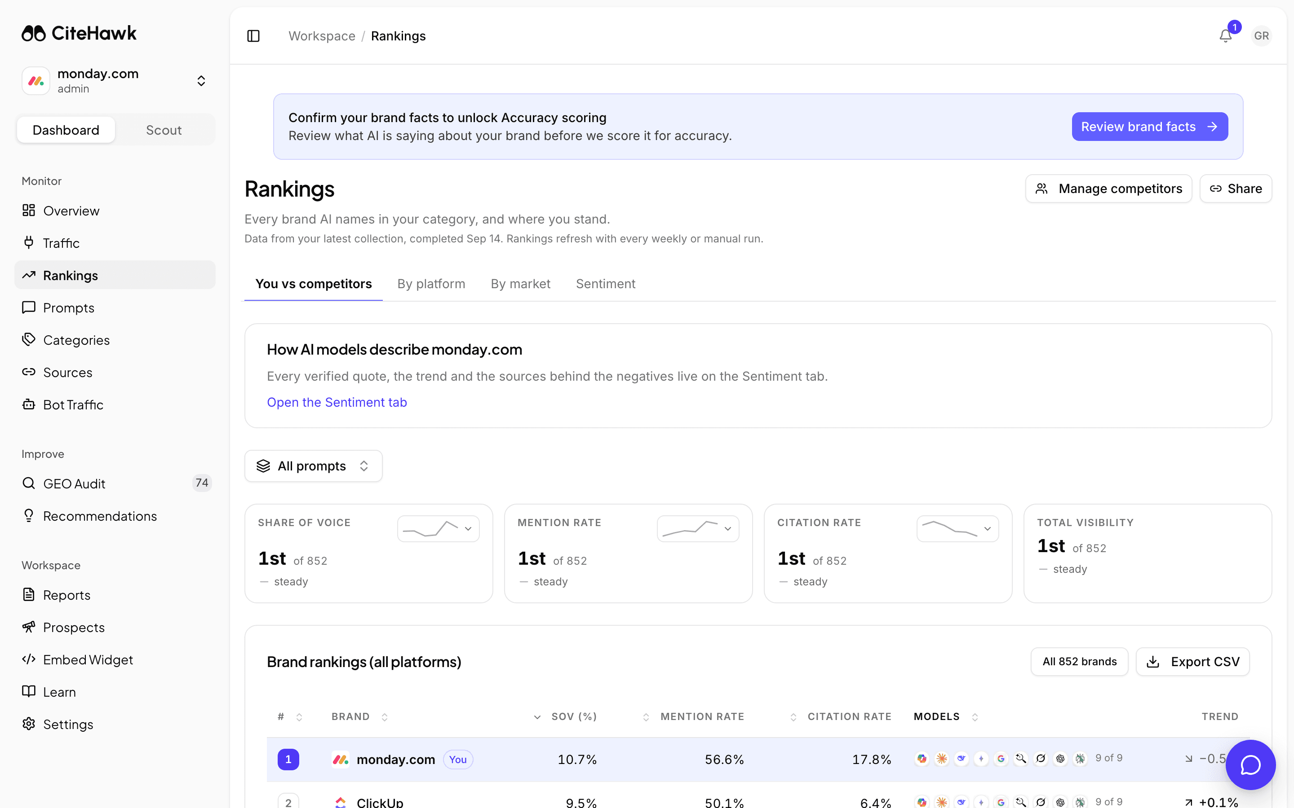Open Learn in the sidebar

click(x=115, y=692)
